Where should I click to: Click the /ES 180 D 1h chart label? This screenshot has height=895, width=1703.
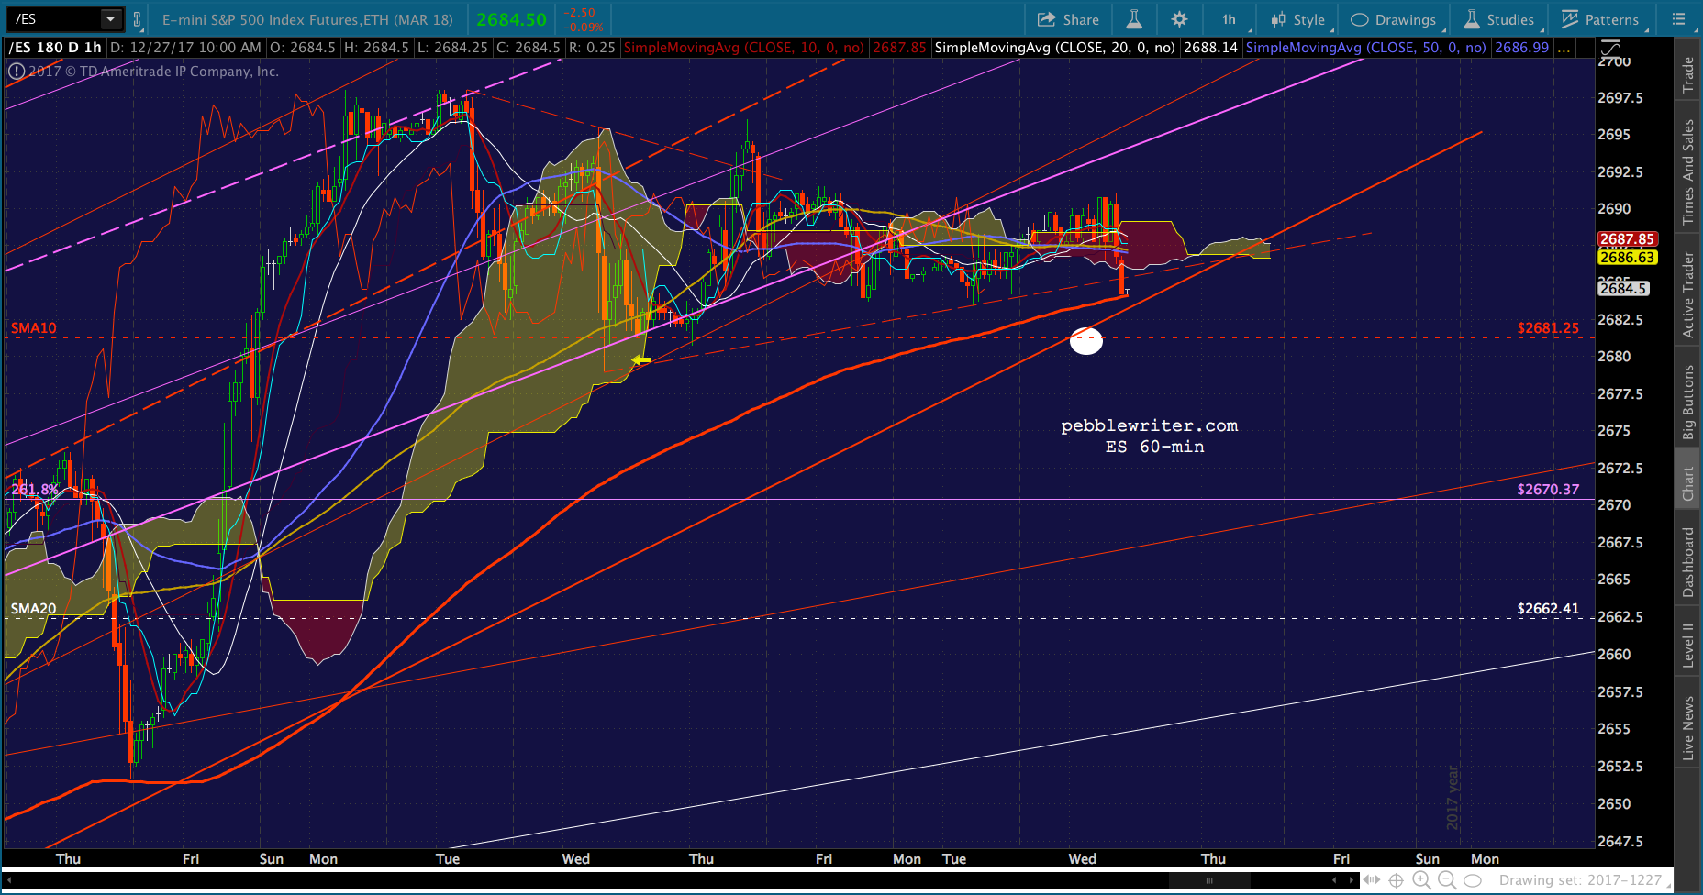[55, 47]
